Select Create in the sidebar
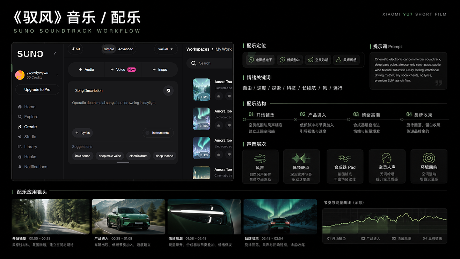This screenshot has width=460, height=259. click(x=27, y=127)
